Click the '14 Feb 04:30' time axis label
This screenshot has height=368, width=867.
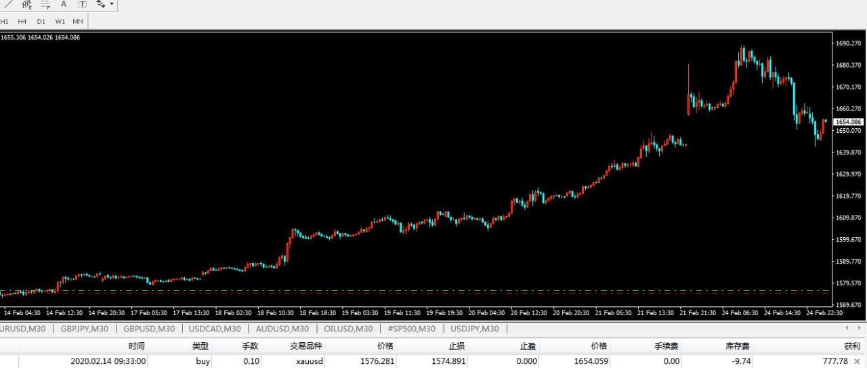[x=22, y=313]
